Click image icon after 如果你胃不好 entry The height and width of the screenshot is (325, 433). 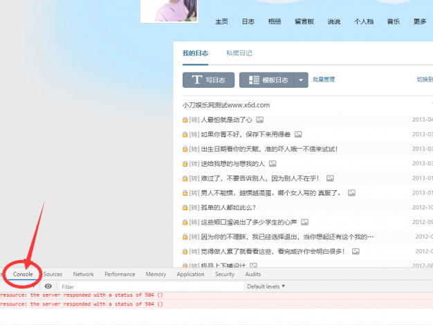[x=298, y=134]
